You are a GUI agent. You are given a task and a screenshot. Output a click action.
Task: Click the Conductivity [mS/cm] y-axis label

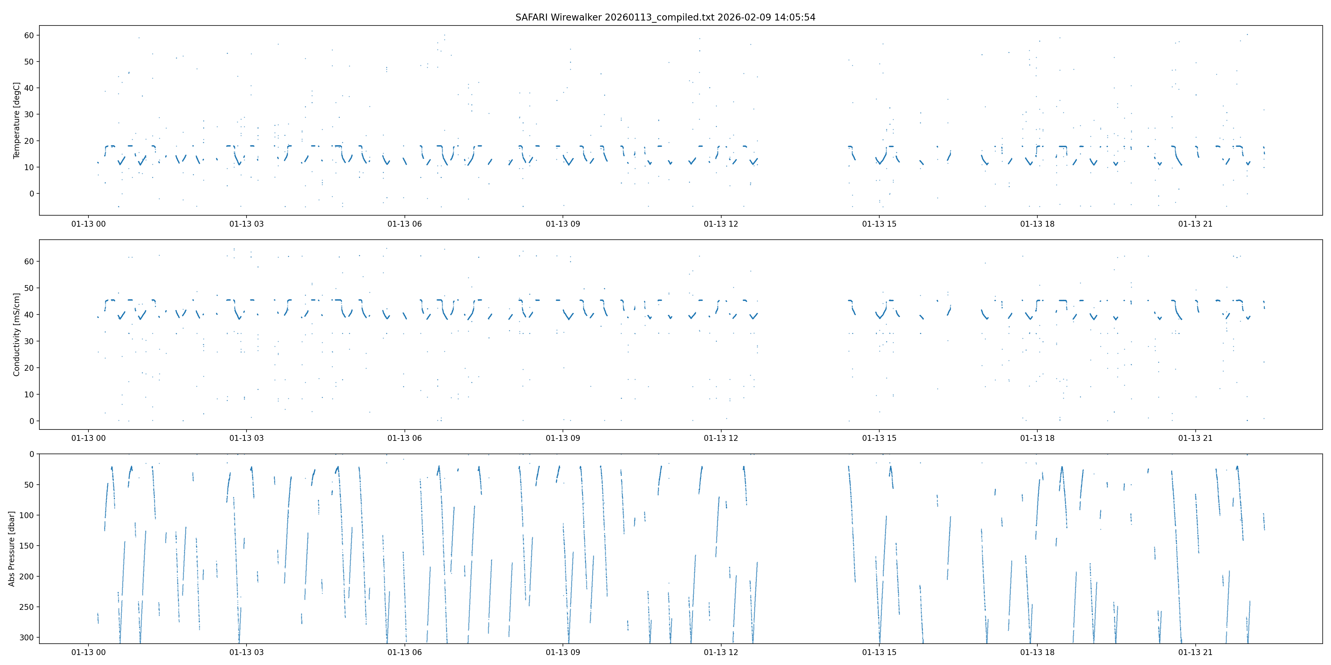click(17, 334)
